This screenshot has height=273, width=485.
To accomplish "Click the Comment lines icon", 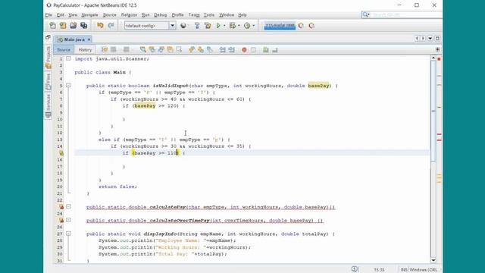I will (x=266, y=49).
